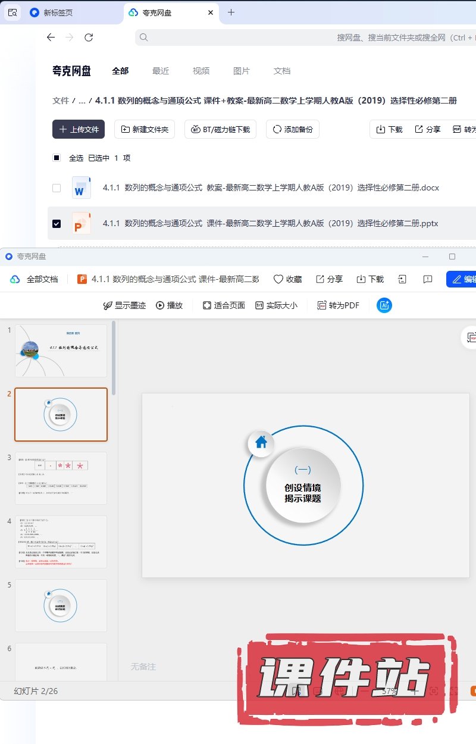Start slideshow with the 播放 button

[x=169, y=305]
